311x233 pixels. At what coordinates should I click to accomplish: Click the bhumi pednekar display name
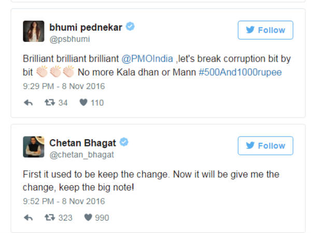[86, 27]
